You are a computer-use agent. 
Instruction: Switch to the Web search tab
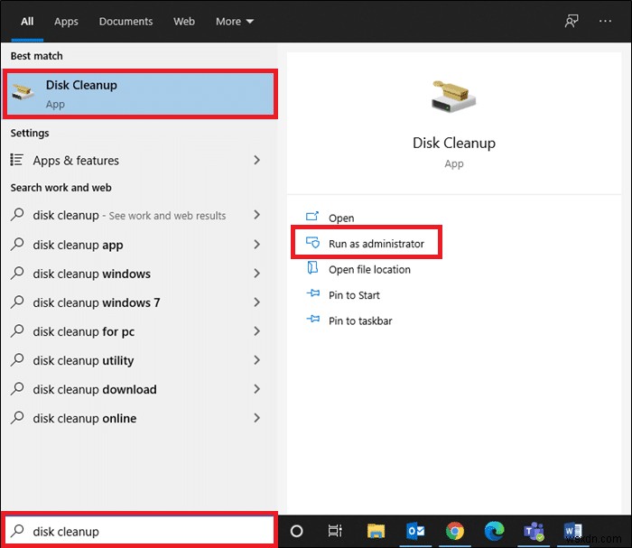point(184,21)
